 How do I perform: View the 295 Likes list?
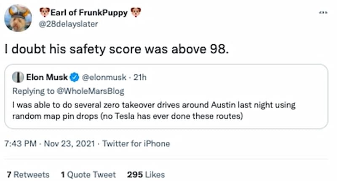click(x=146, y=174)
